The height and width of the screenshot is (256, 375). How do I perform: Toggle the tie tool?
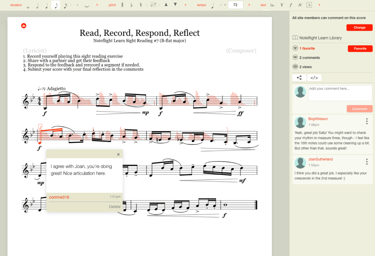[x=86, y=5]
